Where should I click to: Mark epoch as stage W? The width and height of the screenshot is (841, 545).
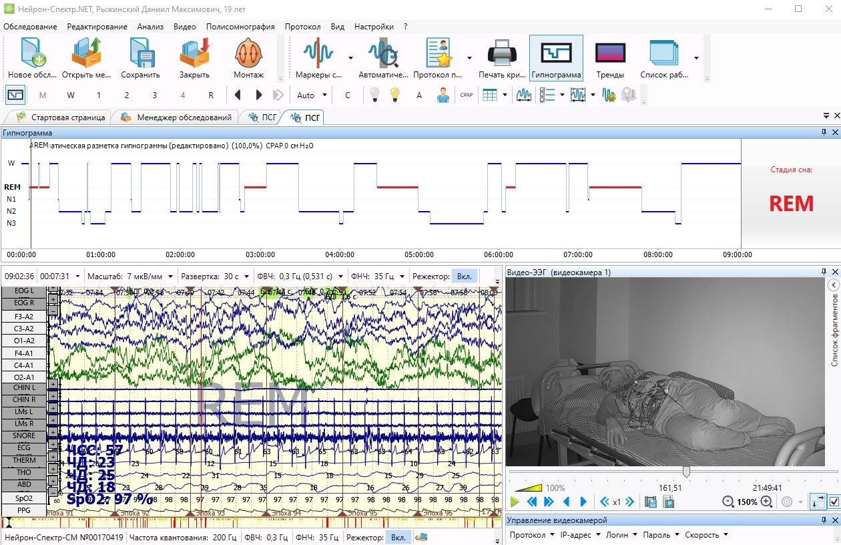tap(71, 96)
